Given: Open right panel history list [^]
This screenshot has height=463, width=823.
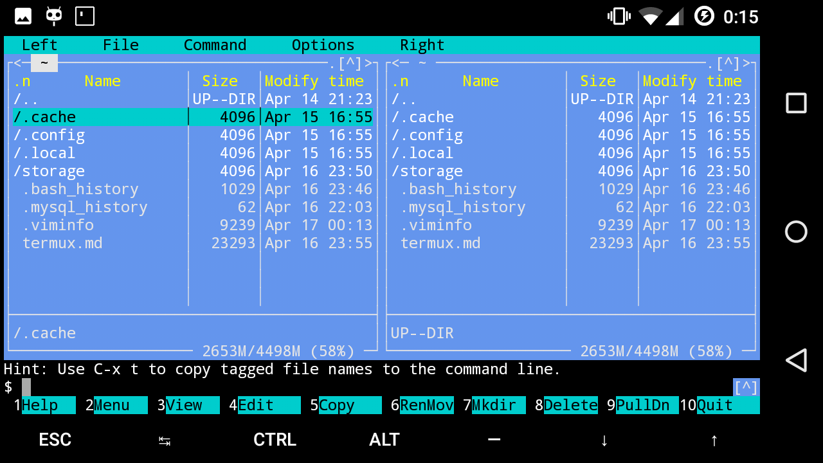Looking at the screenshot, I should tap(728, 63).
